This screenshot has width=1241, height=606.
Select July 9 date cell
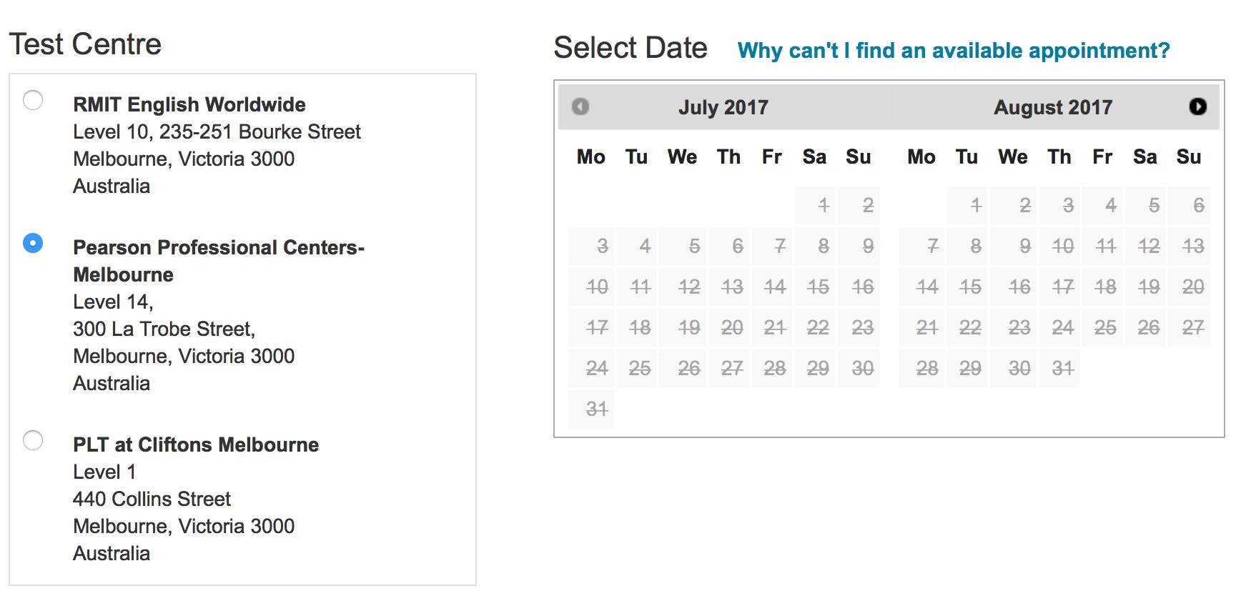pyautogui.click(x=859, y=247)
